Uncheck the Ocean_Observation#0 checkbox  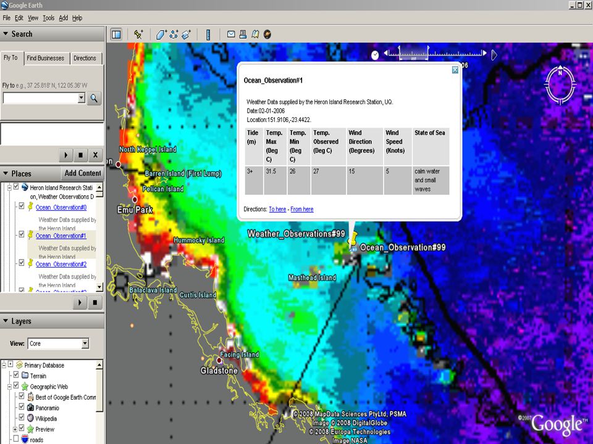point(22,206)
